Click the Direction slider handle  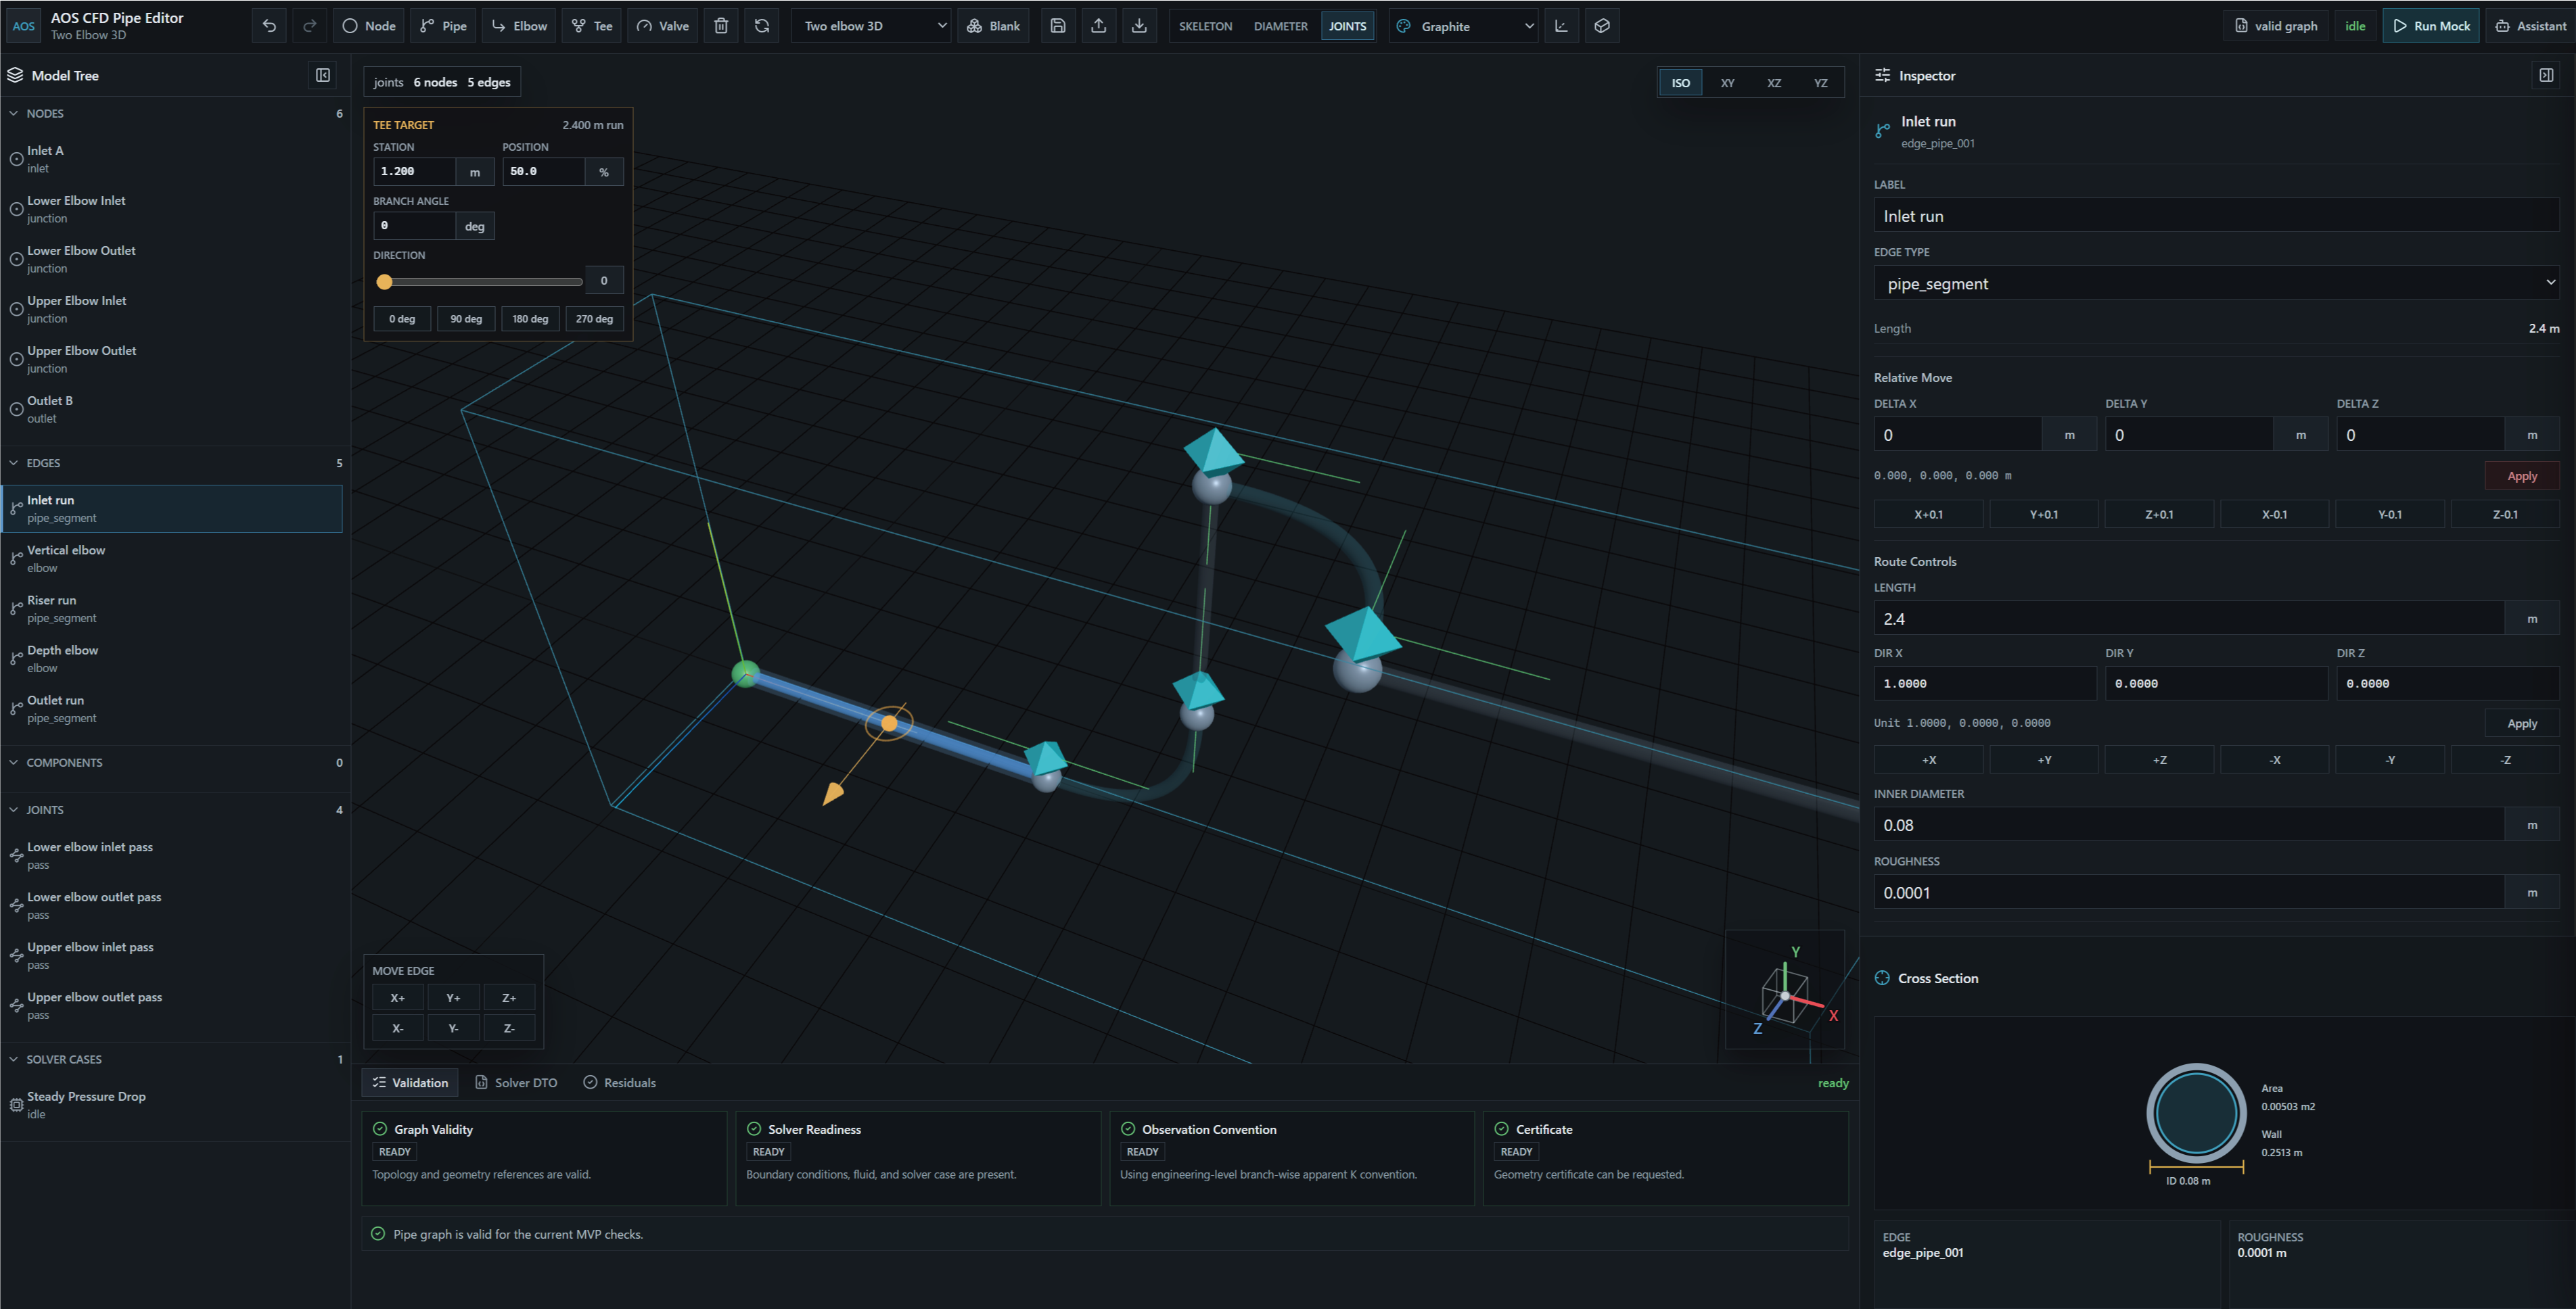(384, 282)
